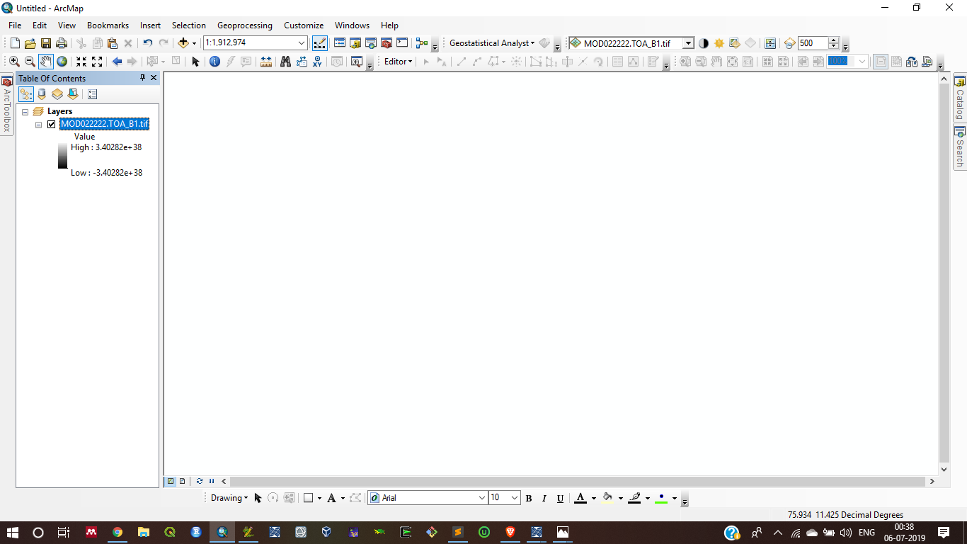Switch to List By Visibility view
This screenshot has width=967, height=544.
(x=57, y=94)
